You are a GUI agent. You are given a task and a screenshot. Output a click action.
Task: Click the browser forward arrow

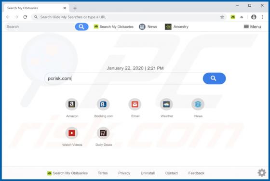16,17
